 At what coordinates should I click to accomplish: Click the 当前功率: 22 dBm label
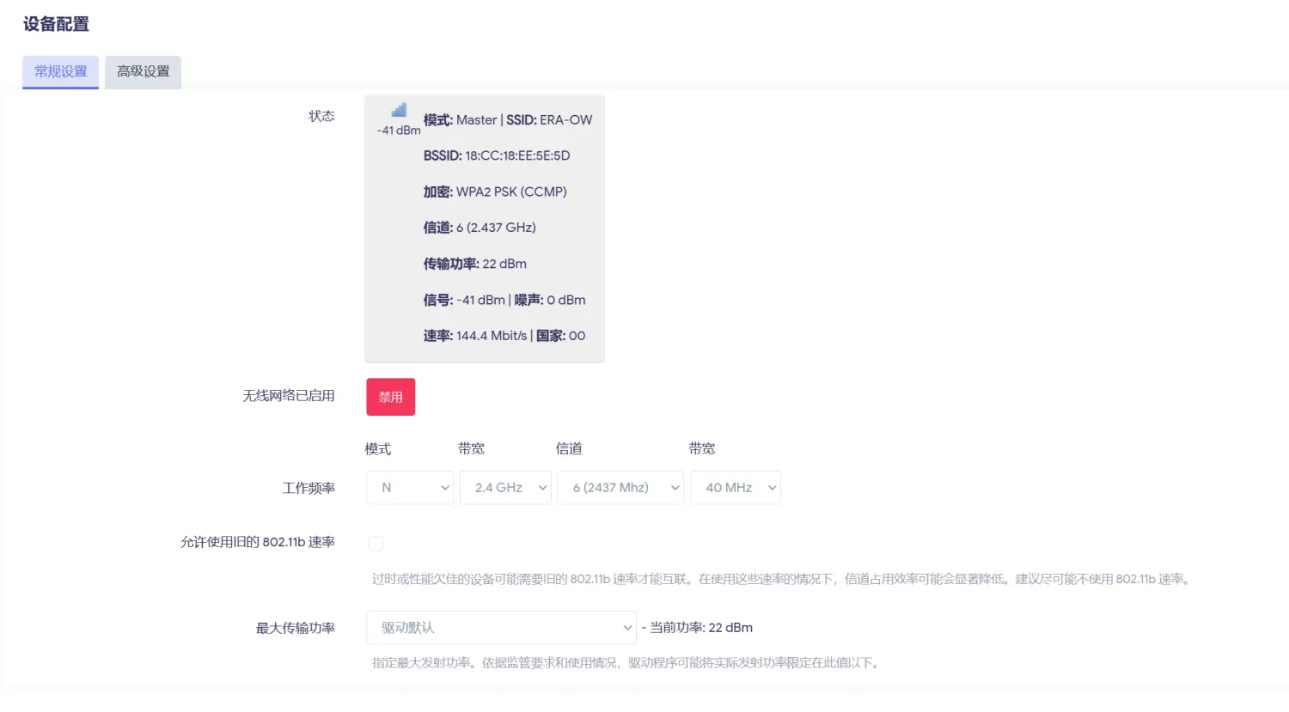pos(698,627)
